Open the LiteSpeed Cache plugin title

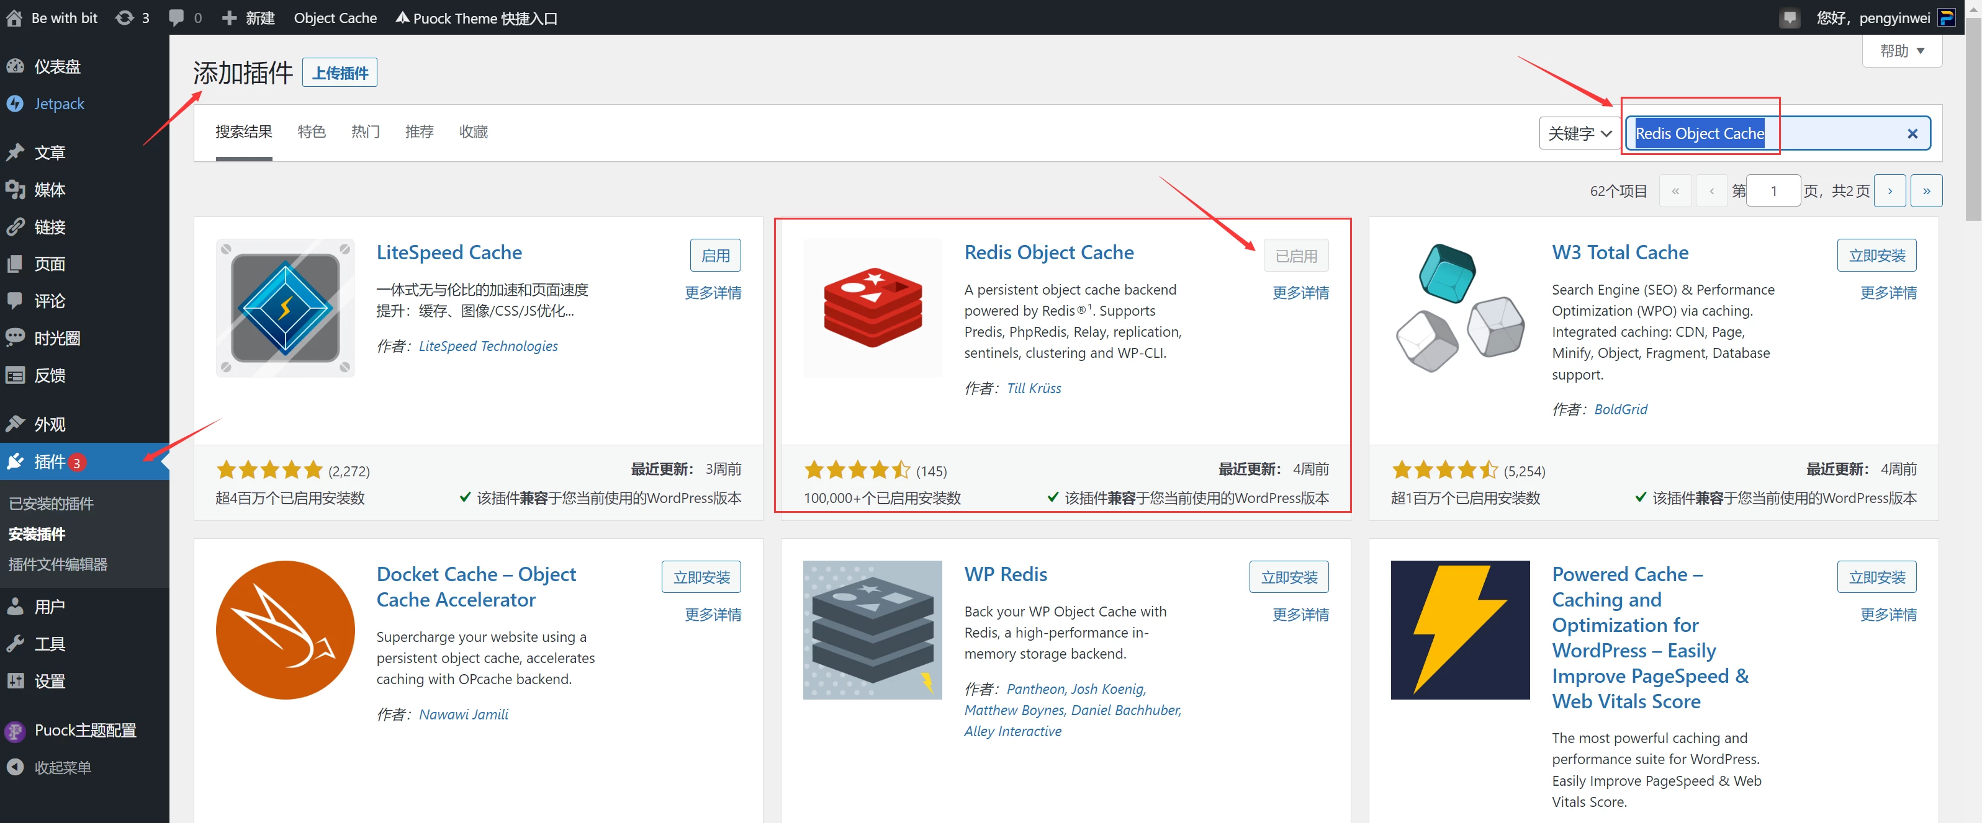coord(449,252)
